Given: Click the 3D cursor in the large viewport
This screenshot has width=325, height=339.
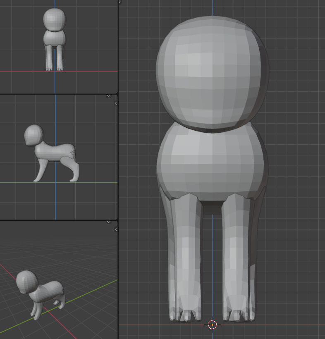Looking at the screenshot, I should coord(212,325).
